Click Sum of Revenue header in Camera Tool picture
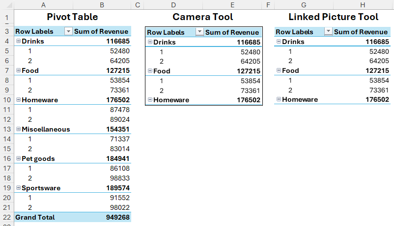The width and height of the screenshot is (394, 226). tap(232, 32)
